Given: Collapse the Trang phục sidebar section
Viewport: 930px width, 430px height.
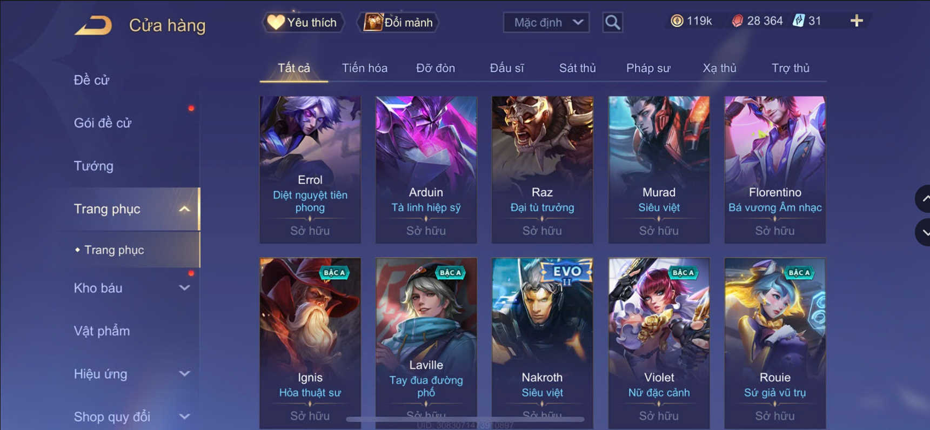Looking at the screenshot, I should pos(184,209).
